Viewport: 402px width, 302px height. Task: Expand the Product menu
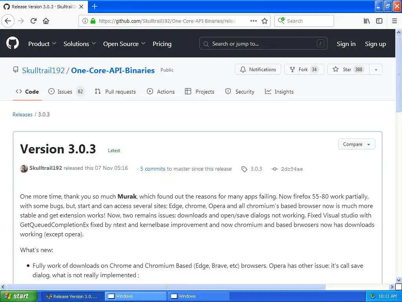click(42, 44)
